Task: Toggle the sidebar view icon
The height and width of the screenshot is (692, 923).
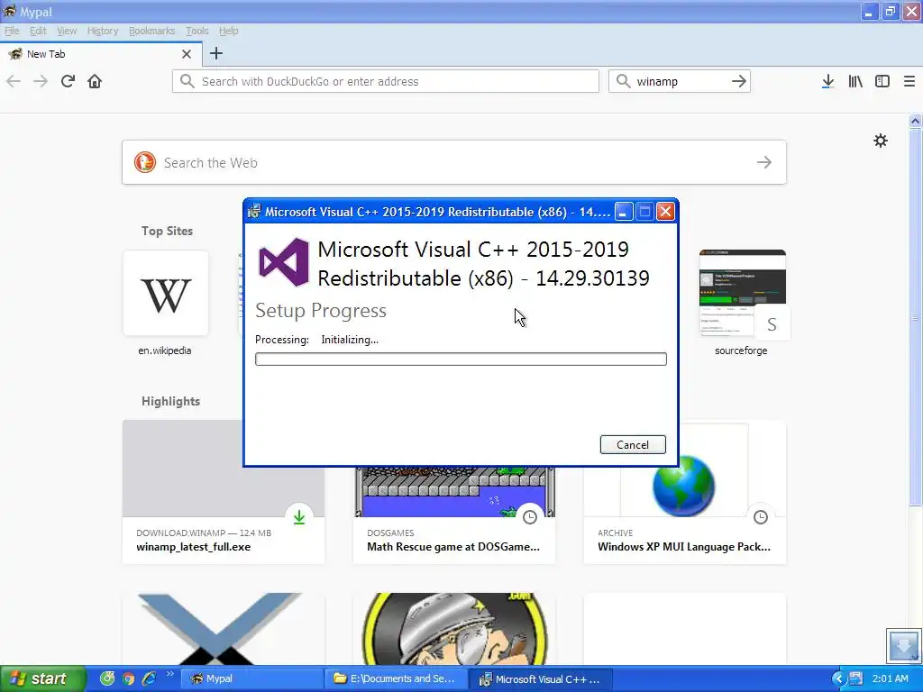Action: (882, 81)
